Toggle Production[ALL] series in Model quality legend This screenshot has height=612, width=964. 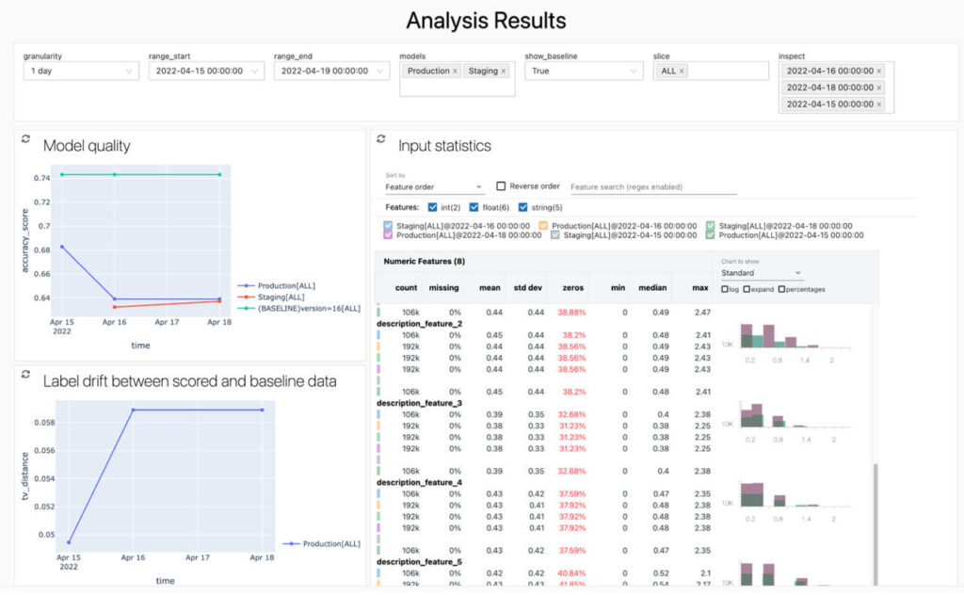click(277, 286)
